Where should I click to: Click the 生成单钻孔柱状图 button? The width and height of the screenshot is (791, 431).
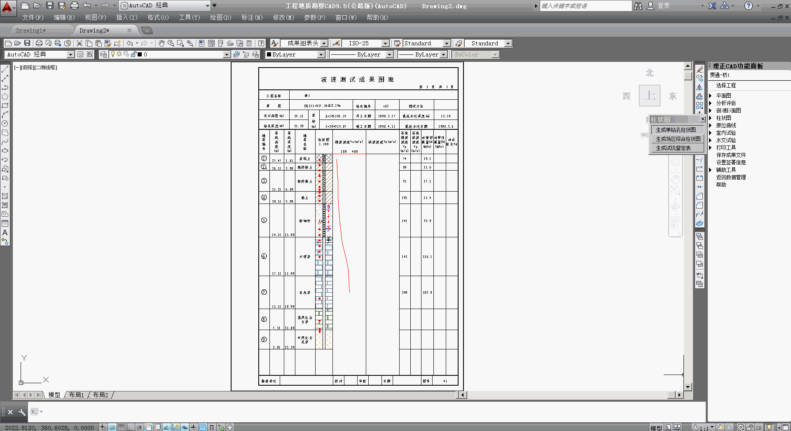(676, 130)
